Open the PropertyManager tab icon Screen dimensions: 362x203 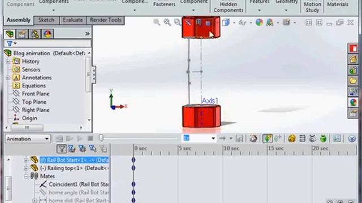tap(23, 34)
